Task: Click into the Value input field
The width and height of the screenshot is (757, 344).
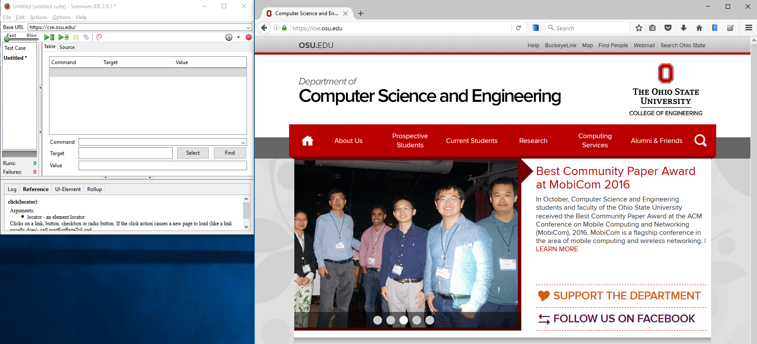Action: click(162, 166)
